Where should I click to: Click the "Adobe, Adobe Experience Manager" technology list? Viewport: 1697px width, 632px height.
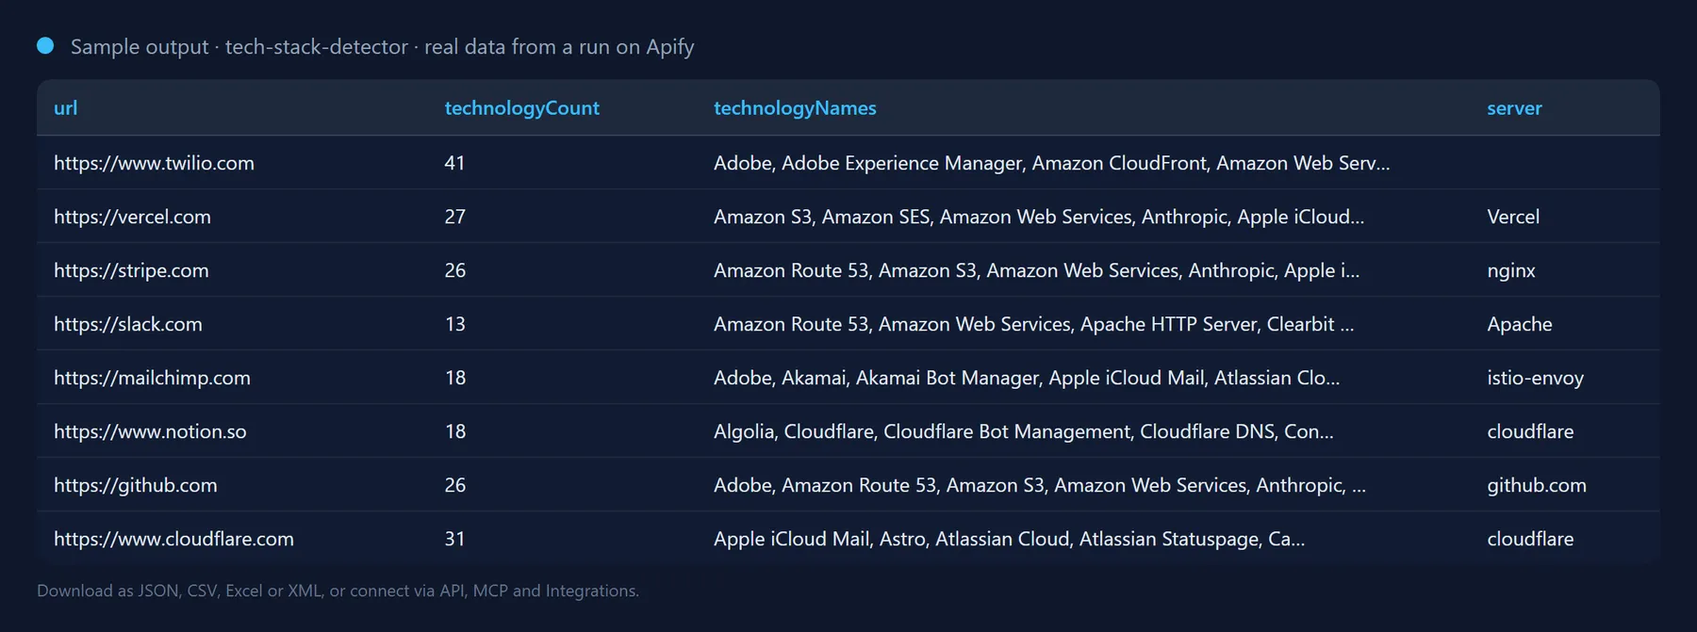tap(1051, 163)
